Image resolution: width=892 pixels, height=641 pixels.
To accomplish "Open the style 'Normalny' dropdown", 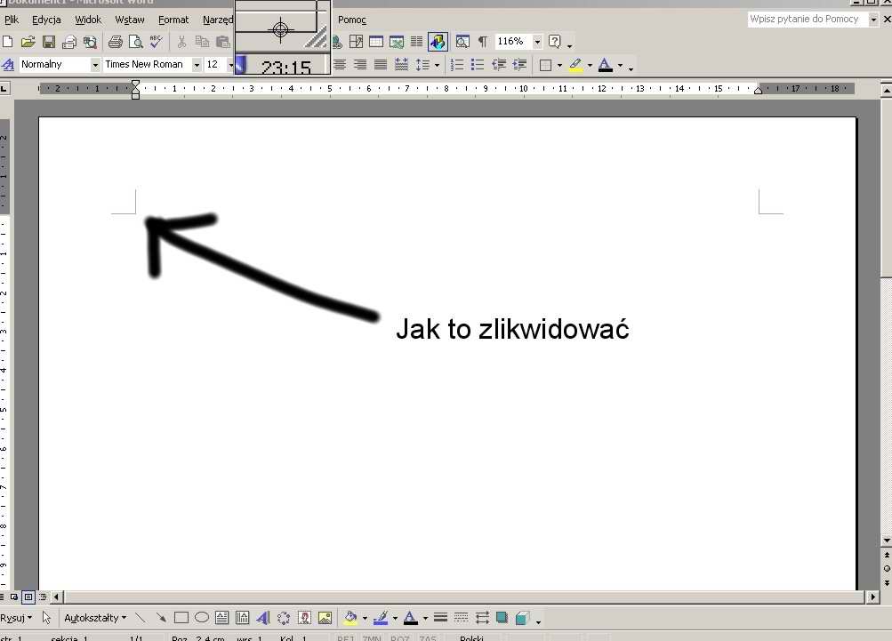I will (x=95, y=65).
